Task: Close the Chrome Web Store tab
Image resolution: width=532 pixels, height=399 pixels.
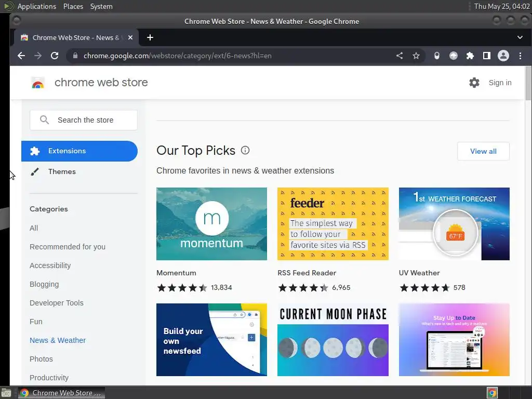Action: pos(130,37)
